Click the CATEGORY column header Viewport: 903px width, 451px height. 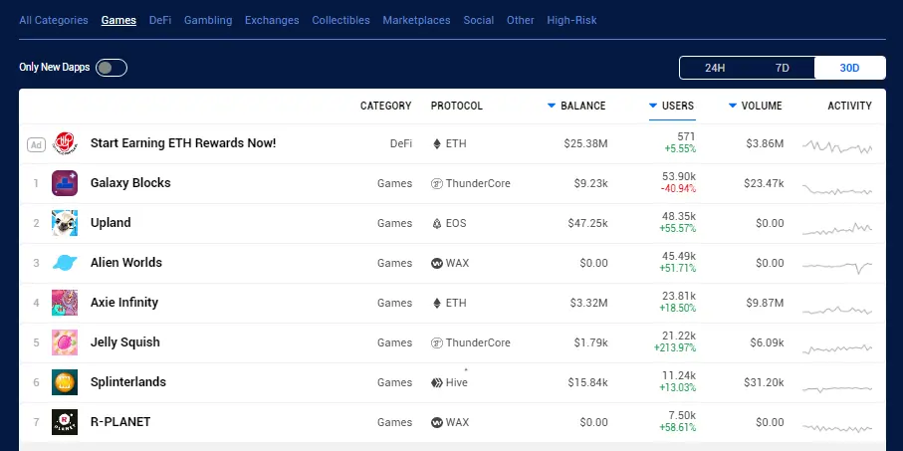(x=386, y=106)
